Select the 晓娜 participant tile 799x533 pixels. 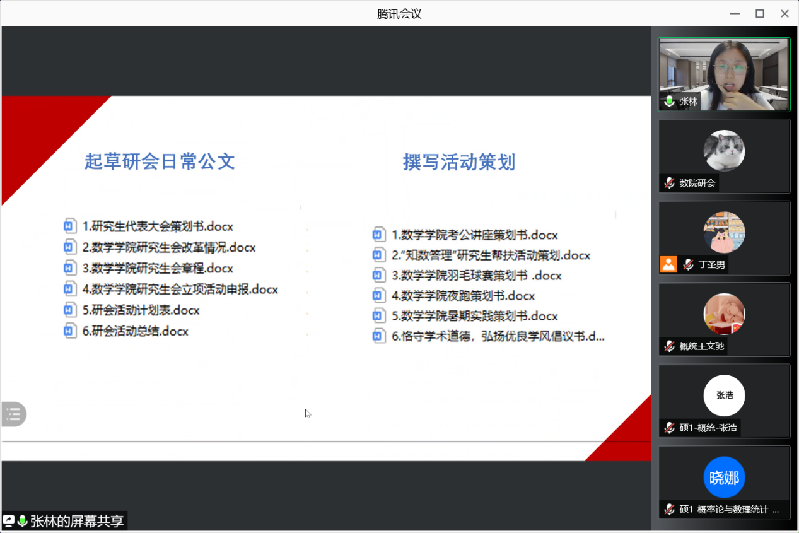(724, 483)
